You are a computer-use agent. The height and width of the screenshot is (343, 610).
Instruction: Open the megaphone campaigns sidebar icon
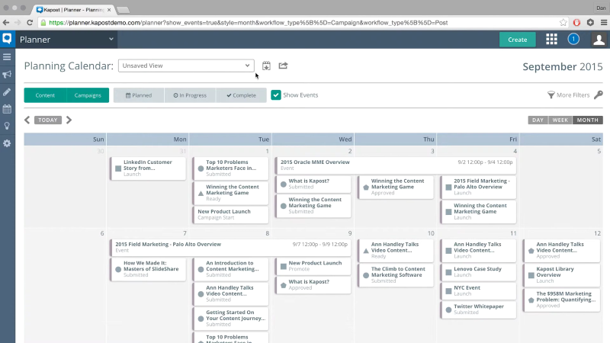click(7, 75)
